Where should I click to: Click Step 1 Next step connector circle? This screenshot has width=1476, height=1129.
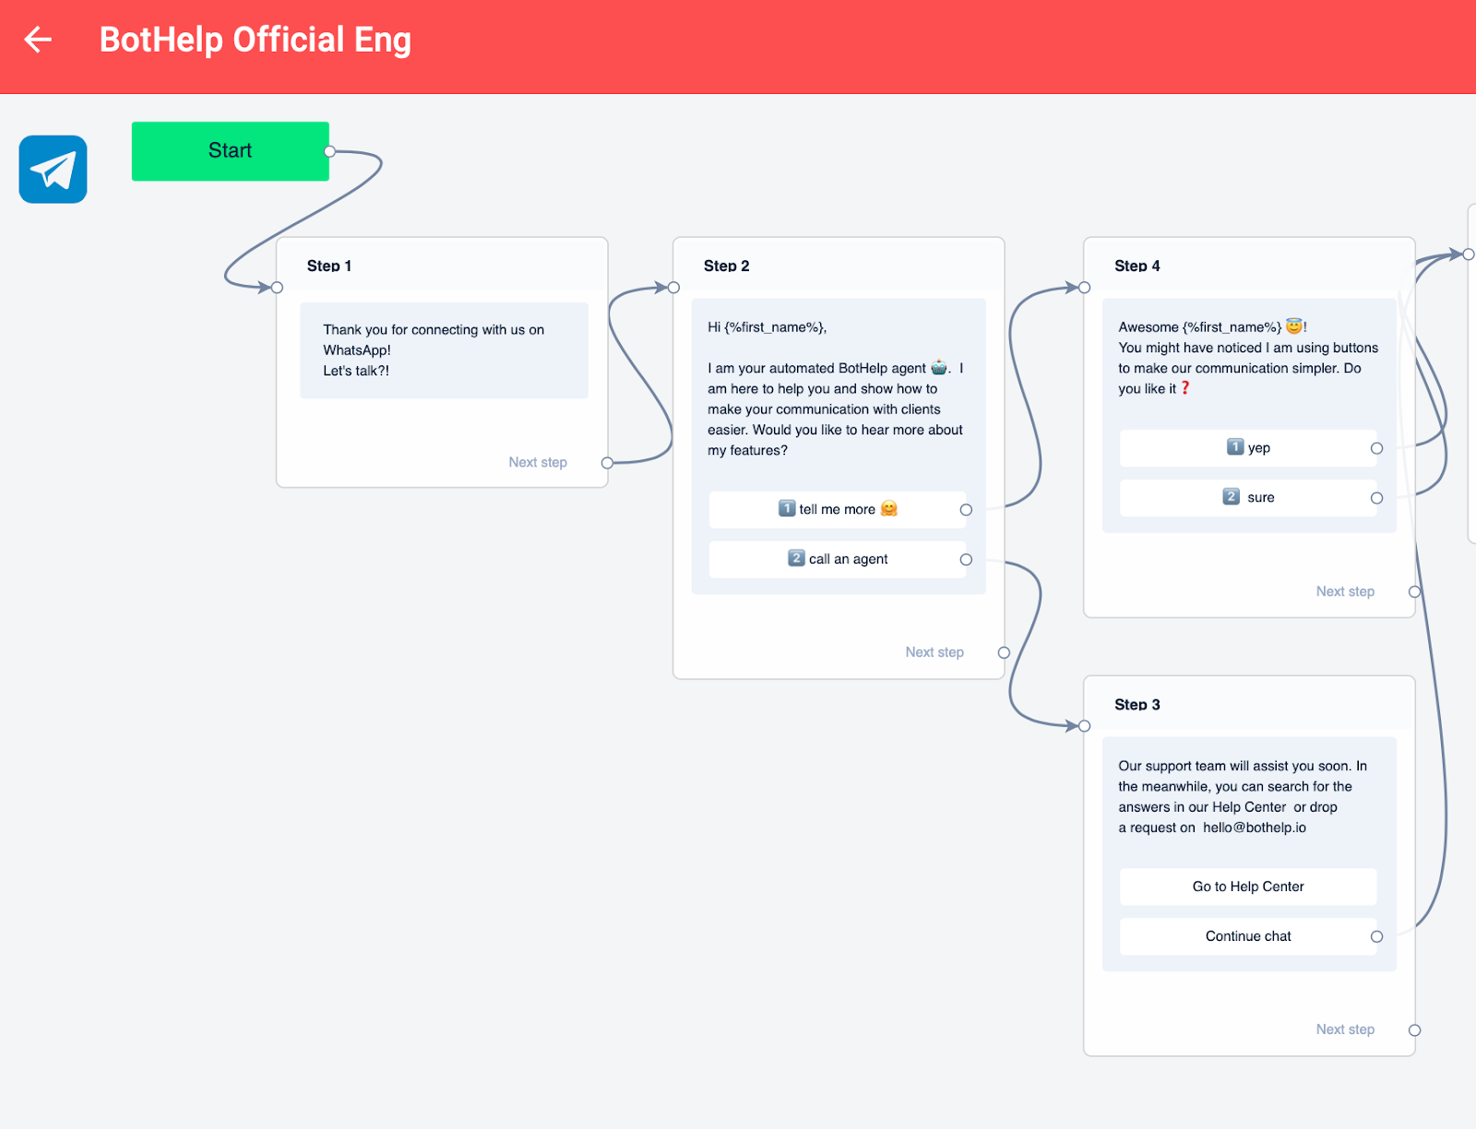click(607, 463)
